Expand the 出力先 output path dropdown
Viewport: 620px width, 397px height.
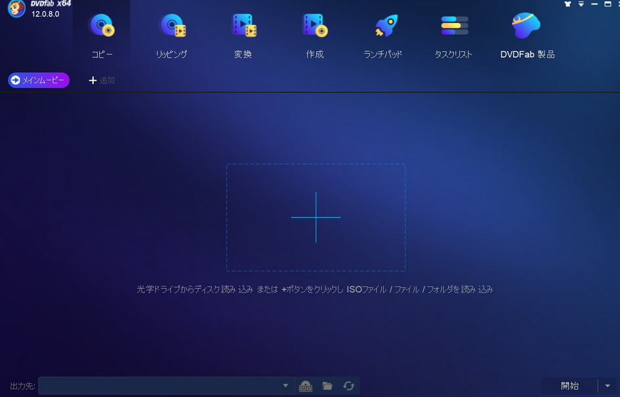285,386
